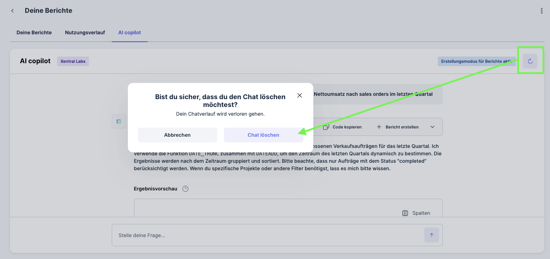
Task: Go back with the left arrow
Action: point(12,11)
